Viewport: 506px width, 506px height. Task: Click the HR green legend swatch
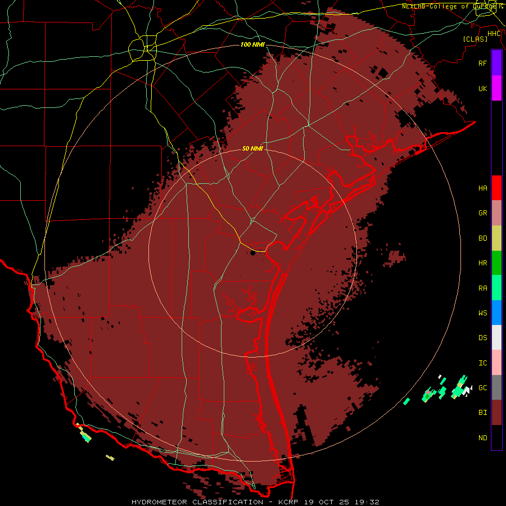496,263
